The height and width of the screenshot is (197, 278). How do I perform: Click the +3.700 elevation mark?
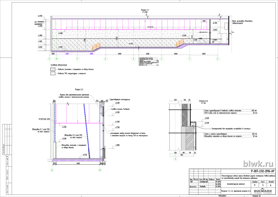[117, 127]
